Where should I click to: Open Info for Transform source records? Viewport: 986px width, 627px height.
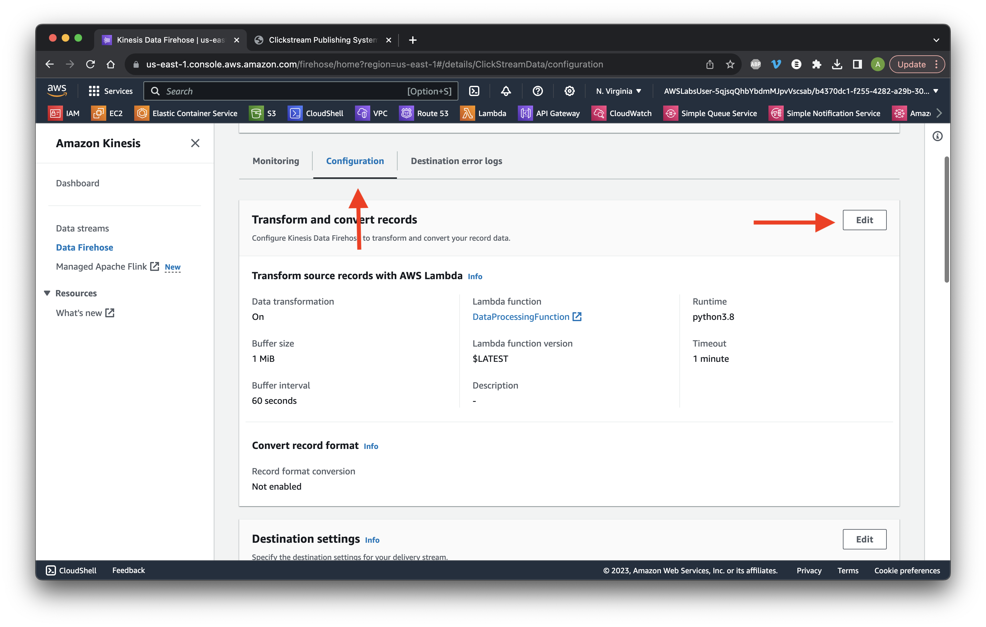(475, 277)
